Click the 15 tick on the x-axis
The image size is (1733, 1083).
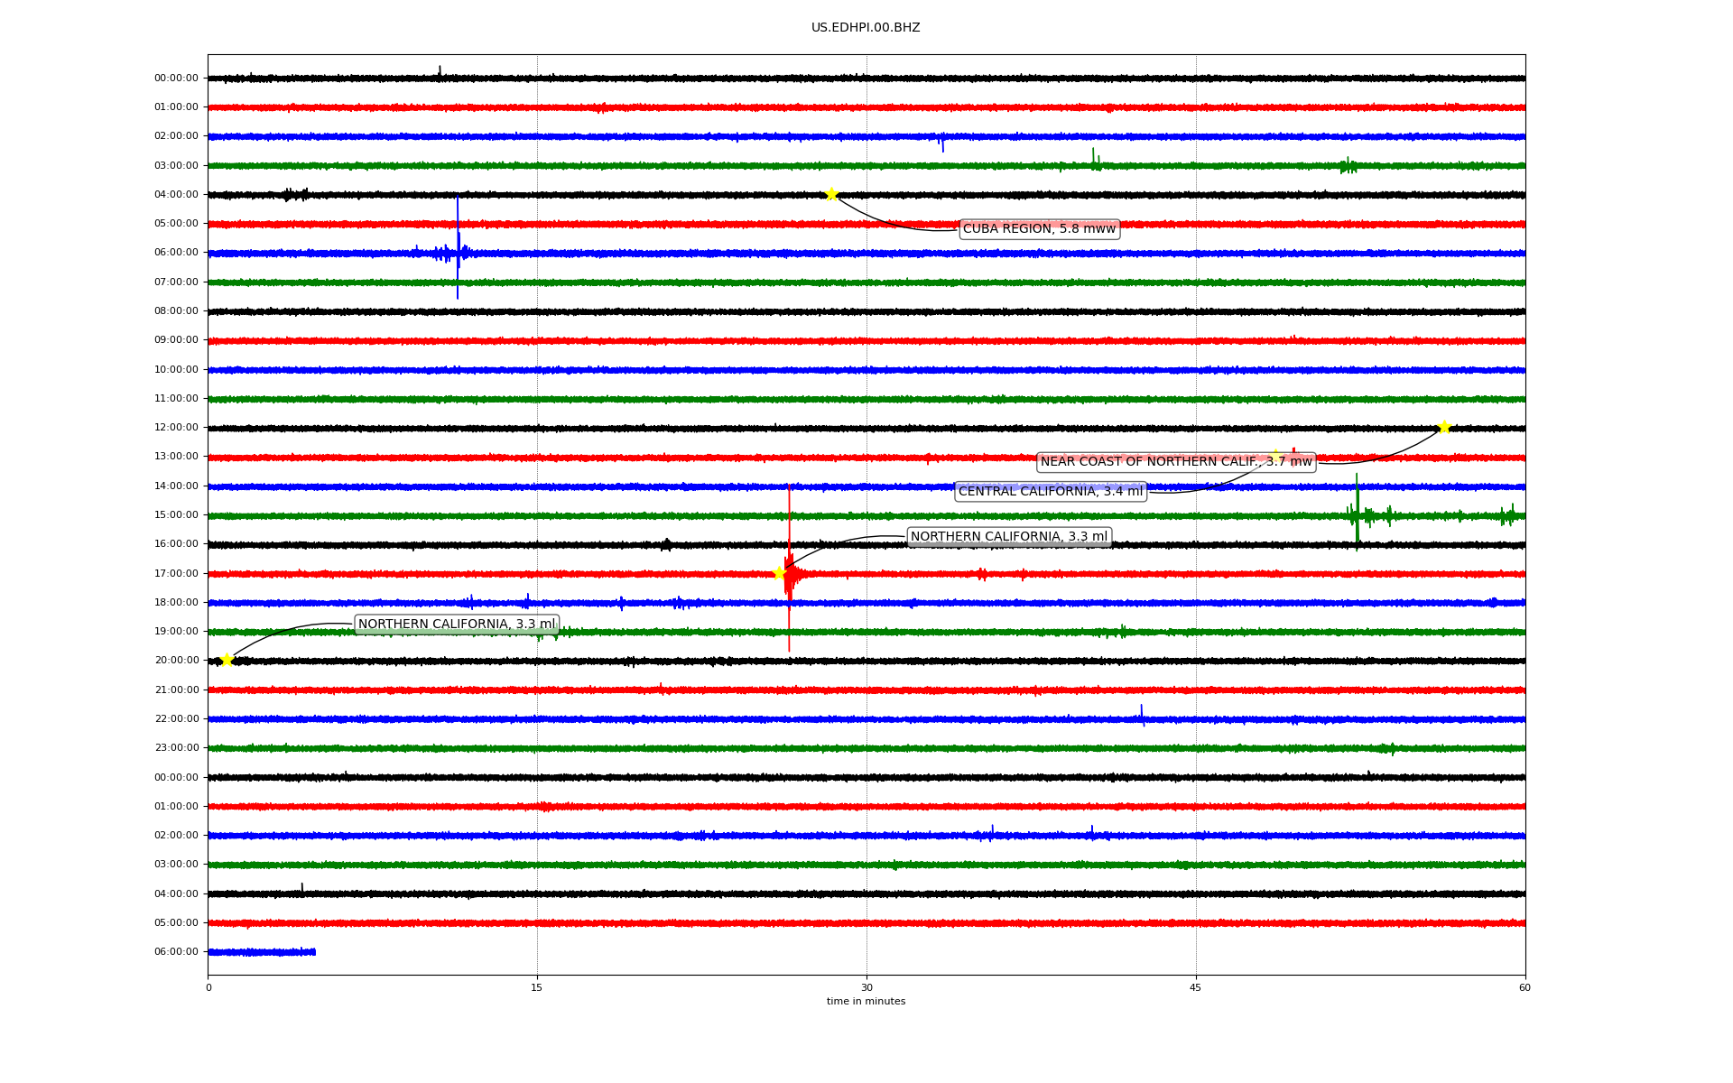click(x=537, y=987)
